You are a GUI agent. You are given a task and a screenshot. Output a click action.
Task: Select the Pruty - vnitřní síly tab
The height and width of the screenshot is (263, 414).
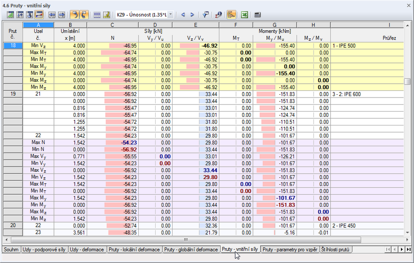(240, 249)
